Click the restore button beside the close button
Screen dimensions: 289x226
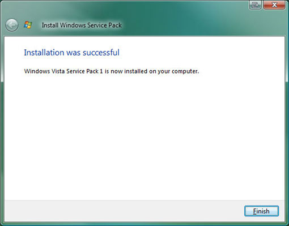pyautogui.click(x=255, y=5)
